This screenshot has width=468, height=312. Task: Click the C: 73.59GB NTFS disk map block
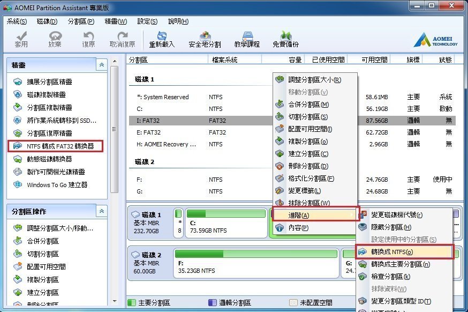226,223
